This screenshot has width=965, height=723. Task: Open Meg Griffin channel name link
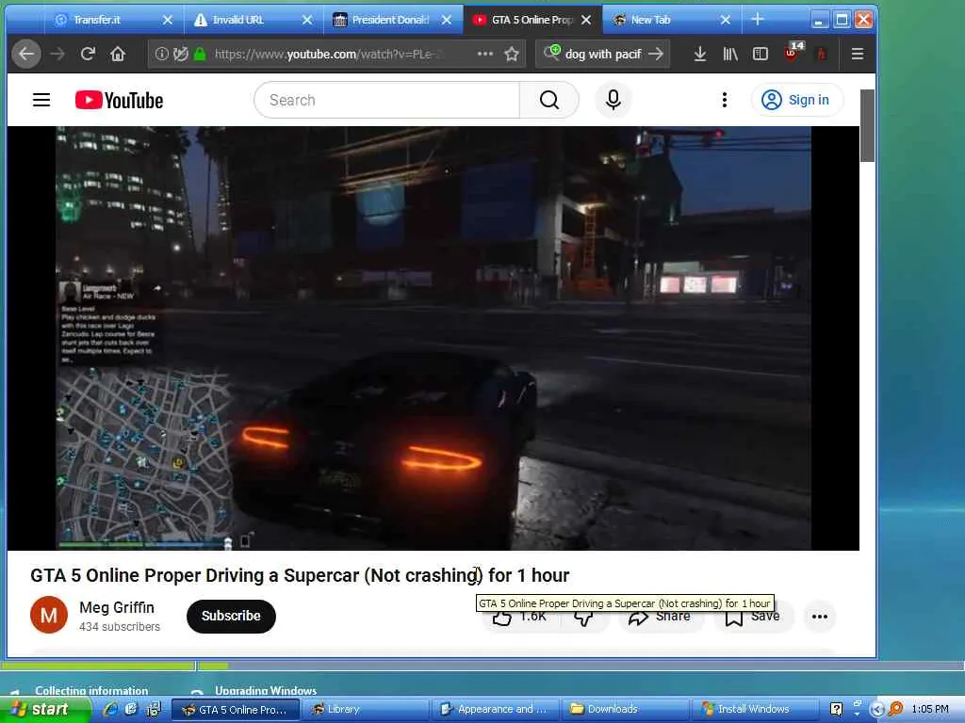[117, 607]
